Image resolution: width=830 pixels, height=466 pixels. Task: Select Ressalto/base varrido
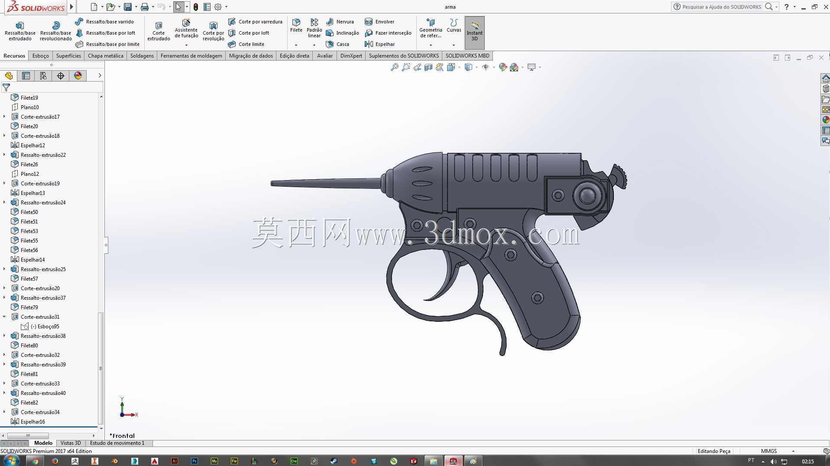[104, 22]
